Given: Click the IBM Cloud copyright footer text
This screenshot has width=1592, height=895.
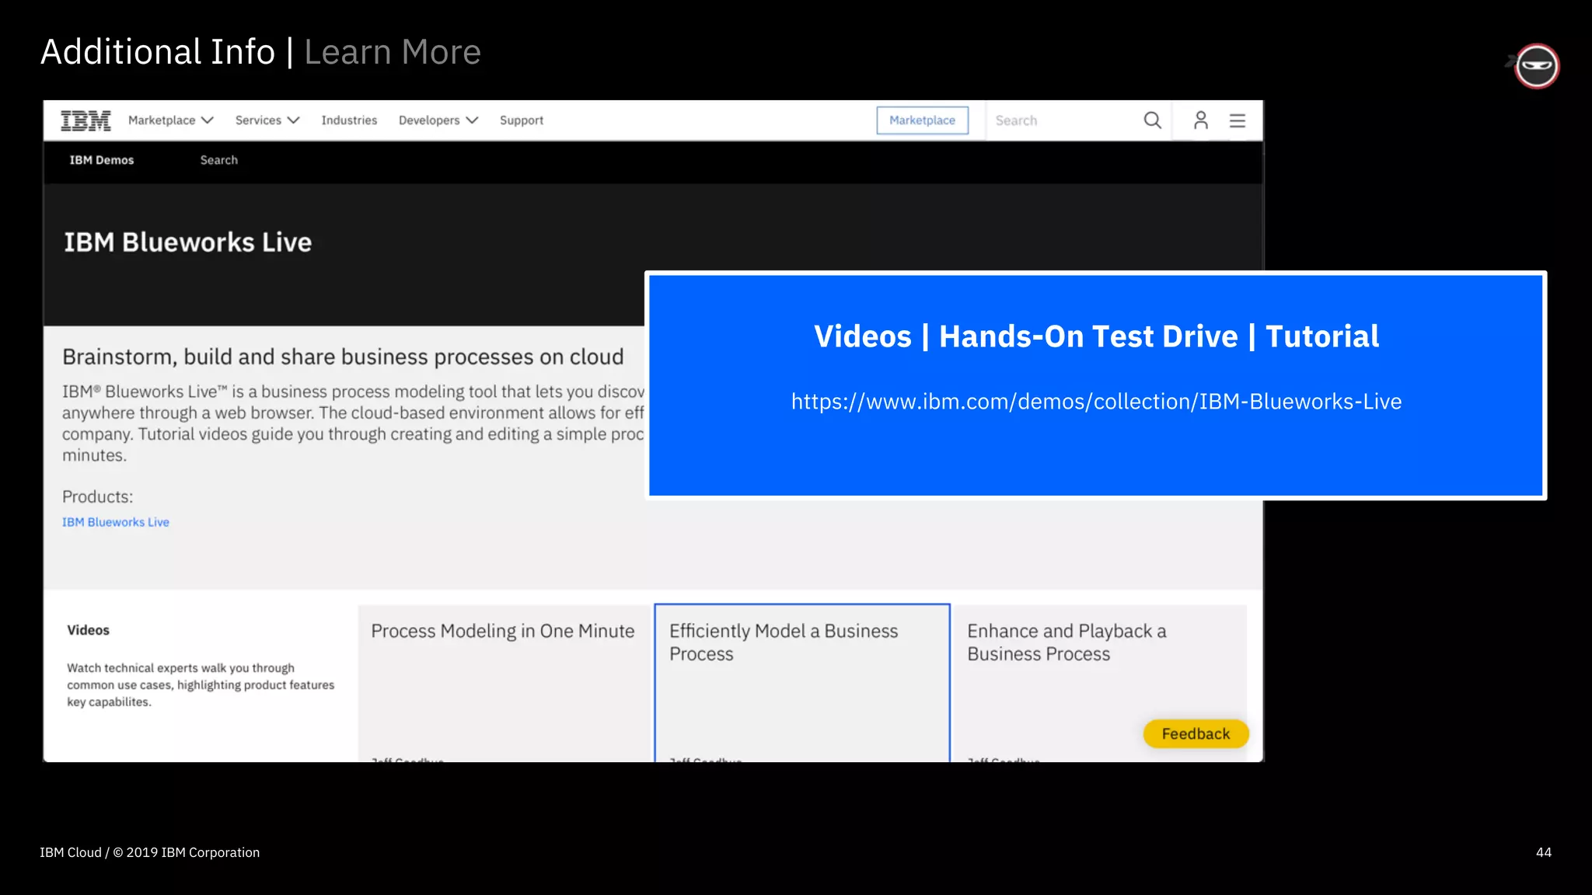Looking at the screenshot, I should click(x=150, y=852).
